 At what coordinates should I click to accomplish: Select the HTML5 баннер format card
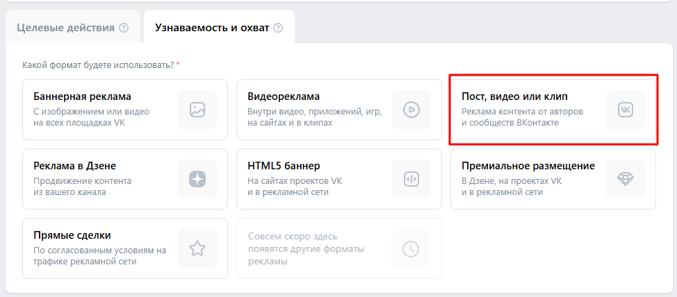[339, 179]
